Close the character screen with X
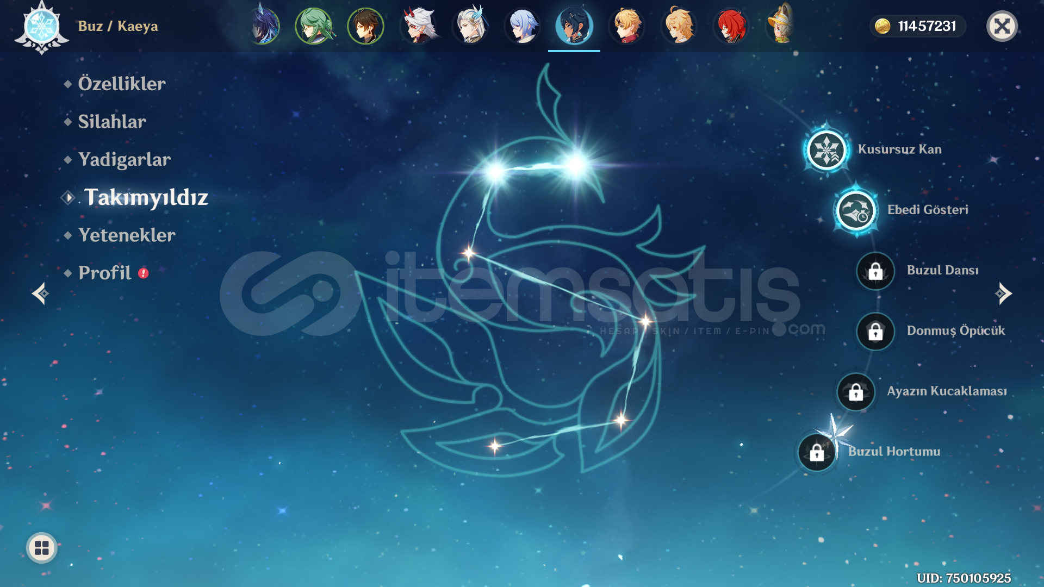 coord(1002,26)
